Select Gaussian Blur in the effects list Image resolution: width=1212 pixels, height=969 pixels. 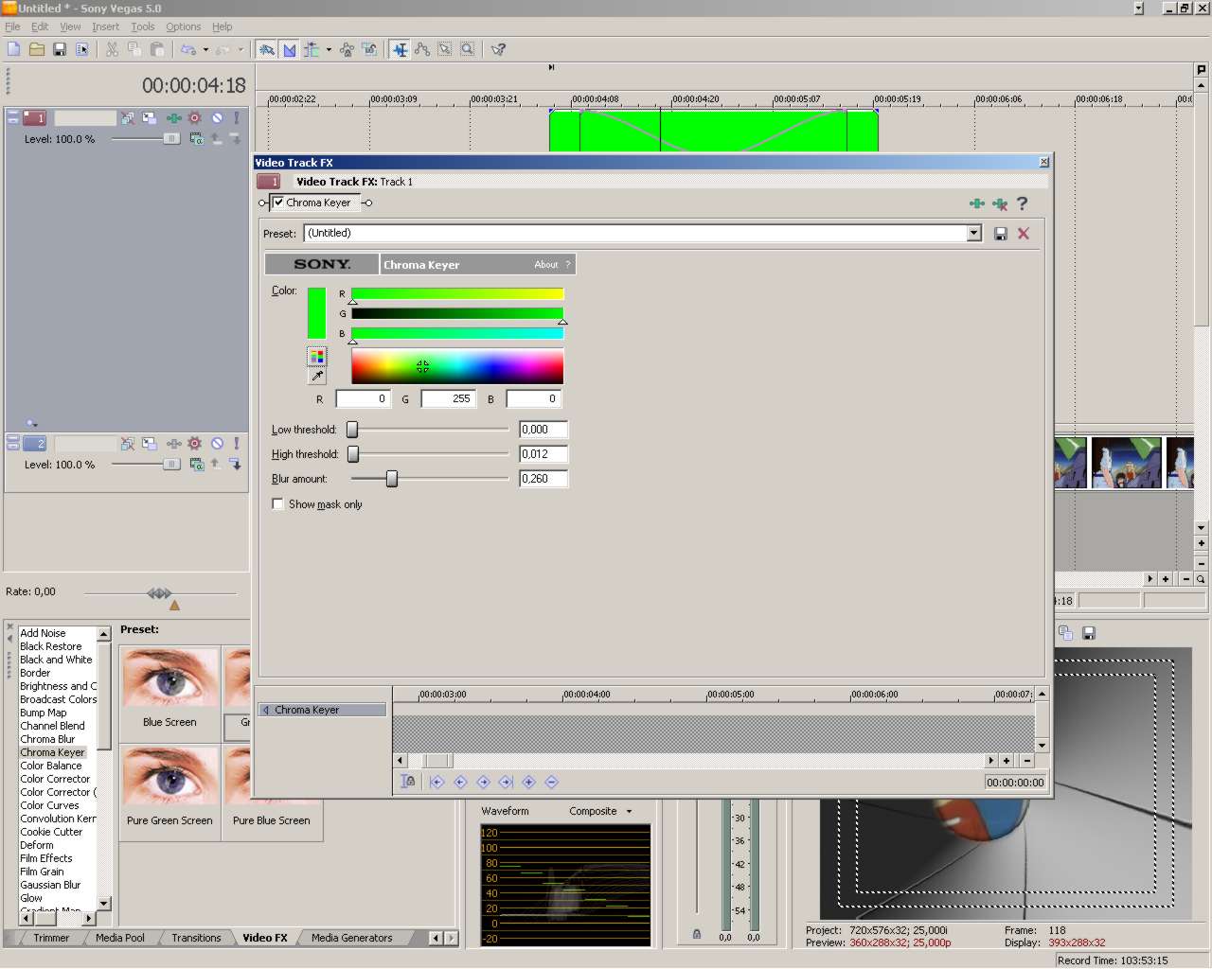tap(50, 885)
